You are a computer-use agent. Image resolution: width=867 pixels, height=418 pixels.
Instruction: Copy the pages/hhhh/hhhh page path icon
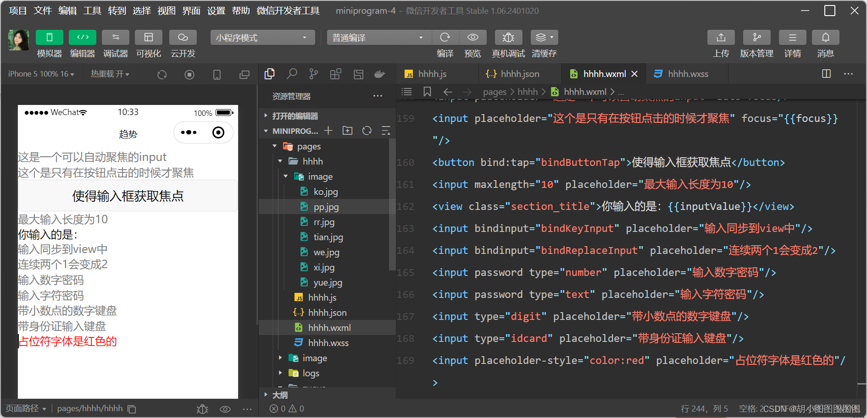pyautogui.click(x=132, y=409)
